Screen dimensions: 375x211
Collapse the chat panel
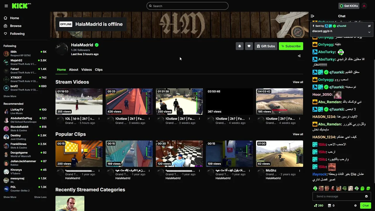click(x=312, y=16)
